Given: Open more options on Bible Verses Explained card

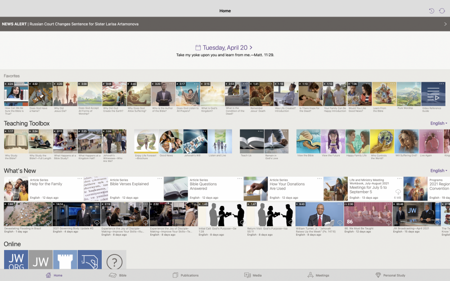Looking at the screenshot, I should coord(159,179).
